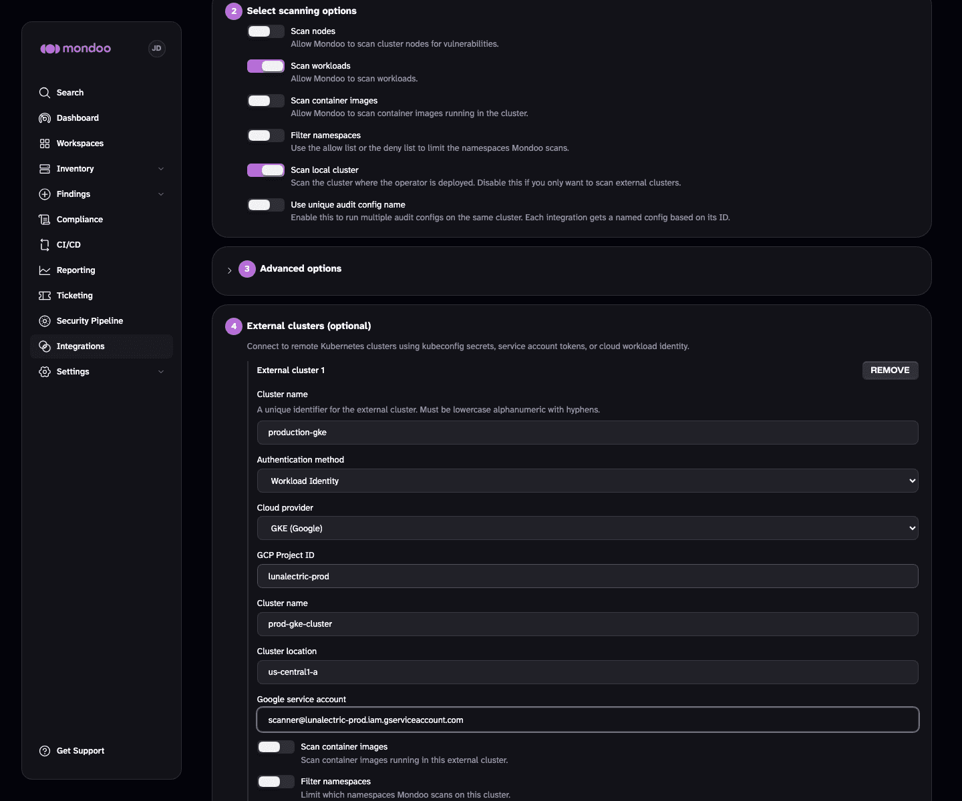Open the Compliance page
The width and height of the screenshot is (962, 801).
pyautogui.click(x=102, y=220)
